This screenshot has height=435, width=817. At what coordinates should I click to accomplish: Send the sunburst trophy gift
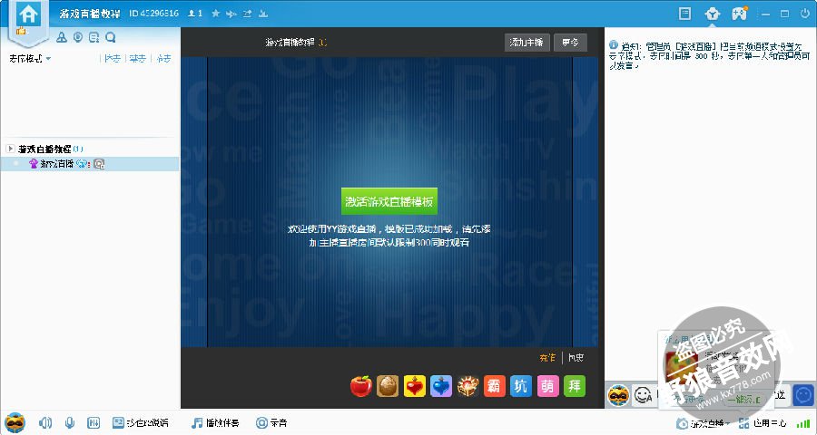tap(468, 386)
